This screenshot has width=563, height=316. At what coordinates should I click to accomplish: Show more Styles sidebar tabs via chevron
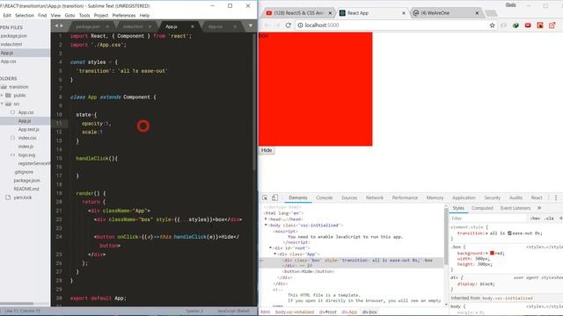(539, 208)
